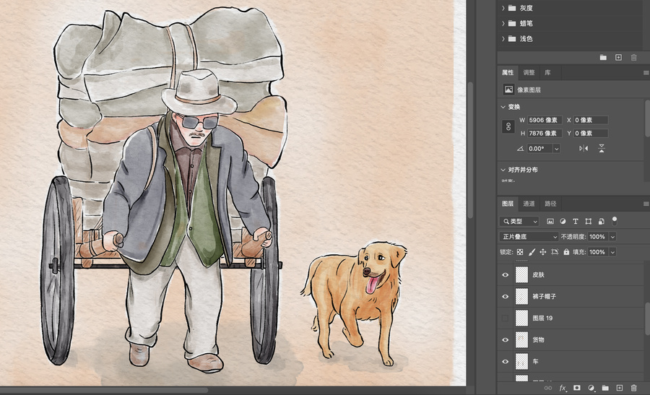Click the 像素图层 type icon

pyautogui.click(x=508, y=90)
